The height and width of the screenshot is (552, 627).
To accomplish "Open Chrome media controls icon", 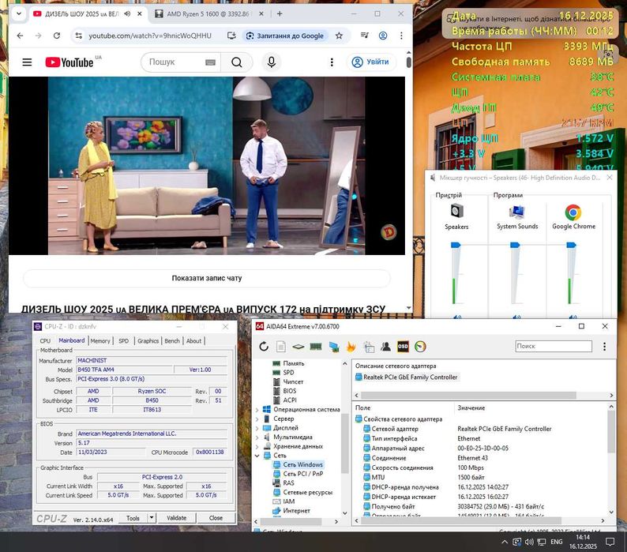I will point(364,36).
